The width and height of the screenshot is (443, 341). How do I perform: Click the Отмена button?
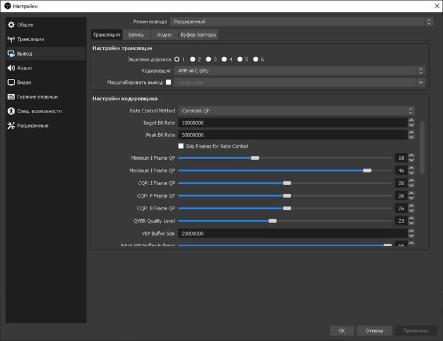(374, 330)
